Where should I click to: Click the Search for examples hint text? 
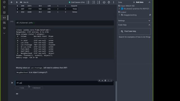(x=134, y=37)
